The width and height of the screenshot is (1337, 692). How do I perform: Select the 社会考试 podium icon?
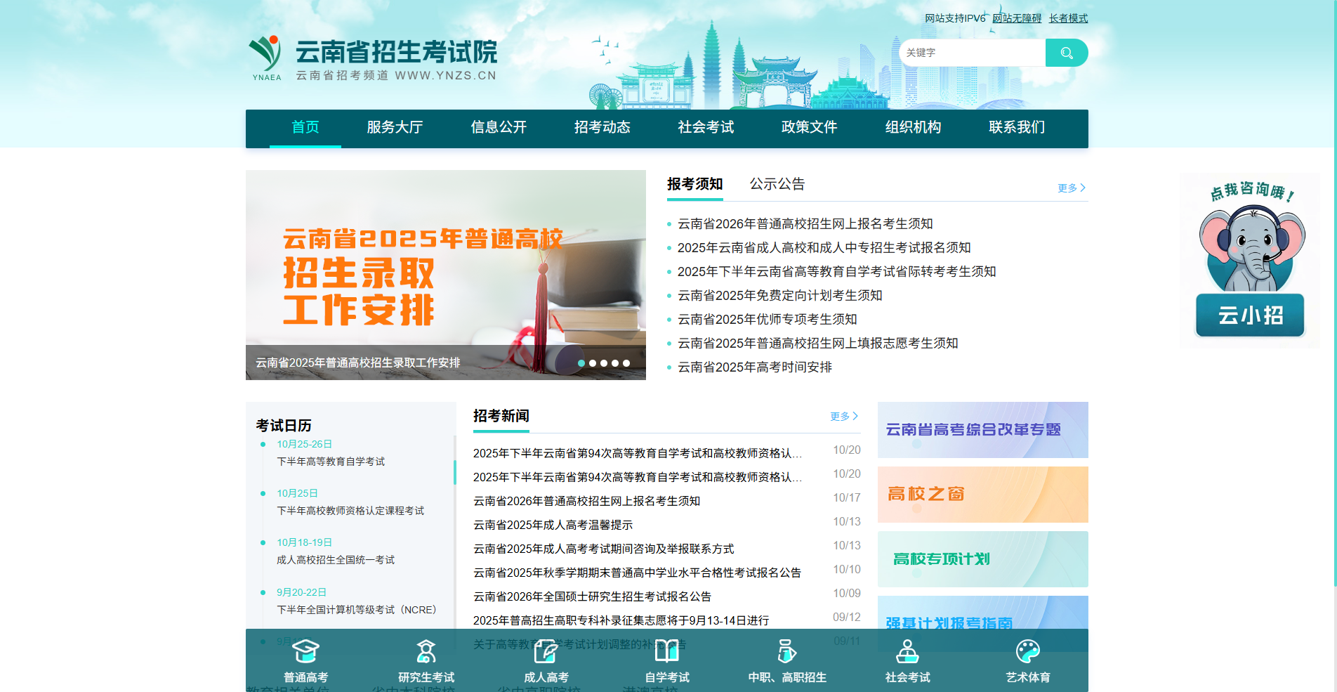tap(907, 652)
